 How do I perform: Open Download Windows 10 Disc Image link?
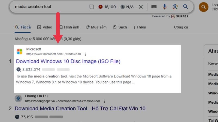tap(68, 61)
